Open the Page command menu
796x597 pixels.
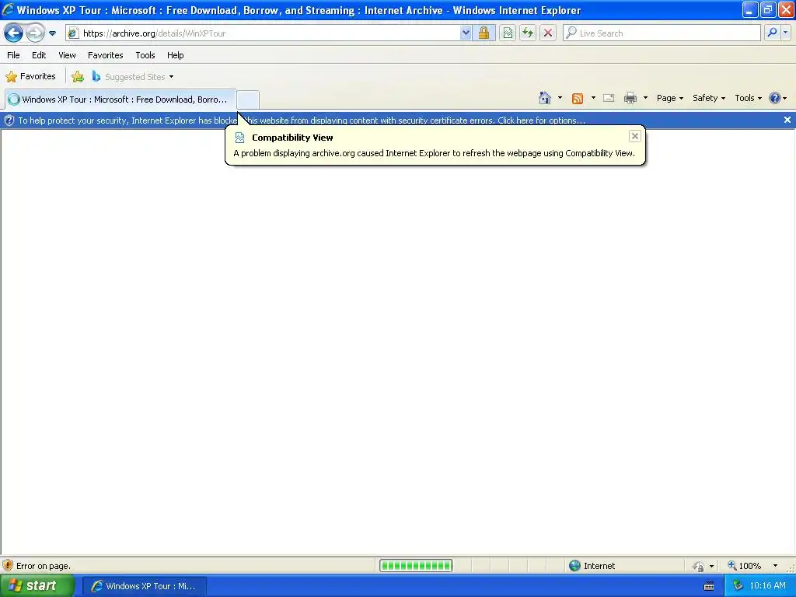669,98
